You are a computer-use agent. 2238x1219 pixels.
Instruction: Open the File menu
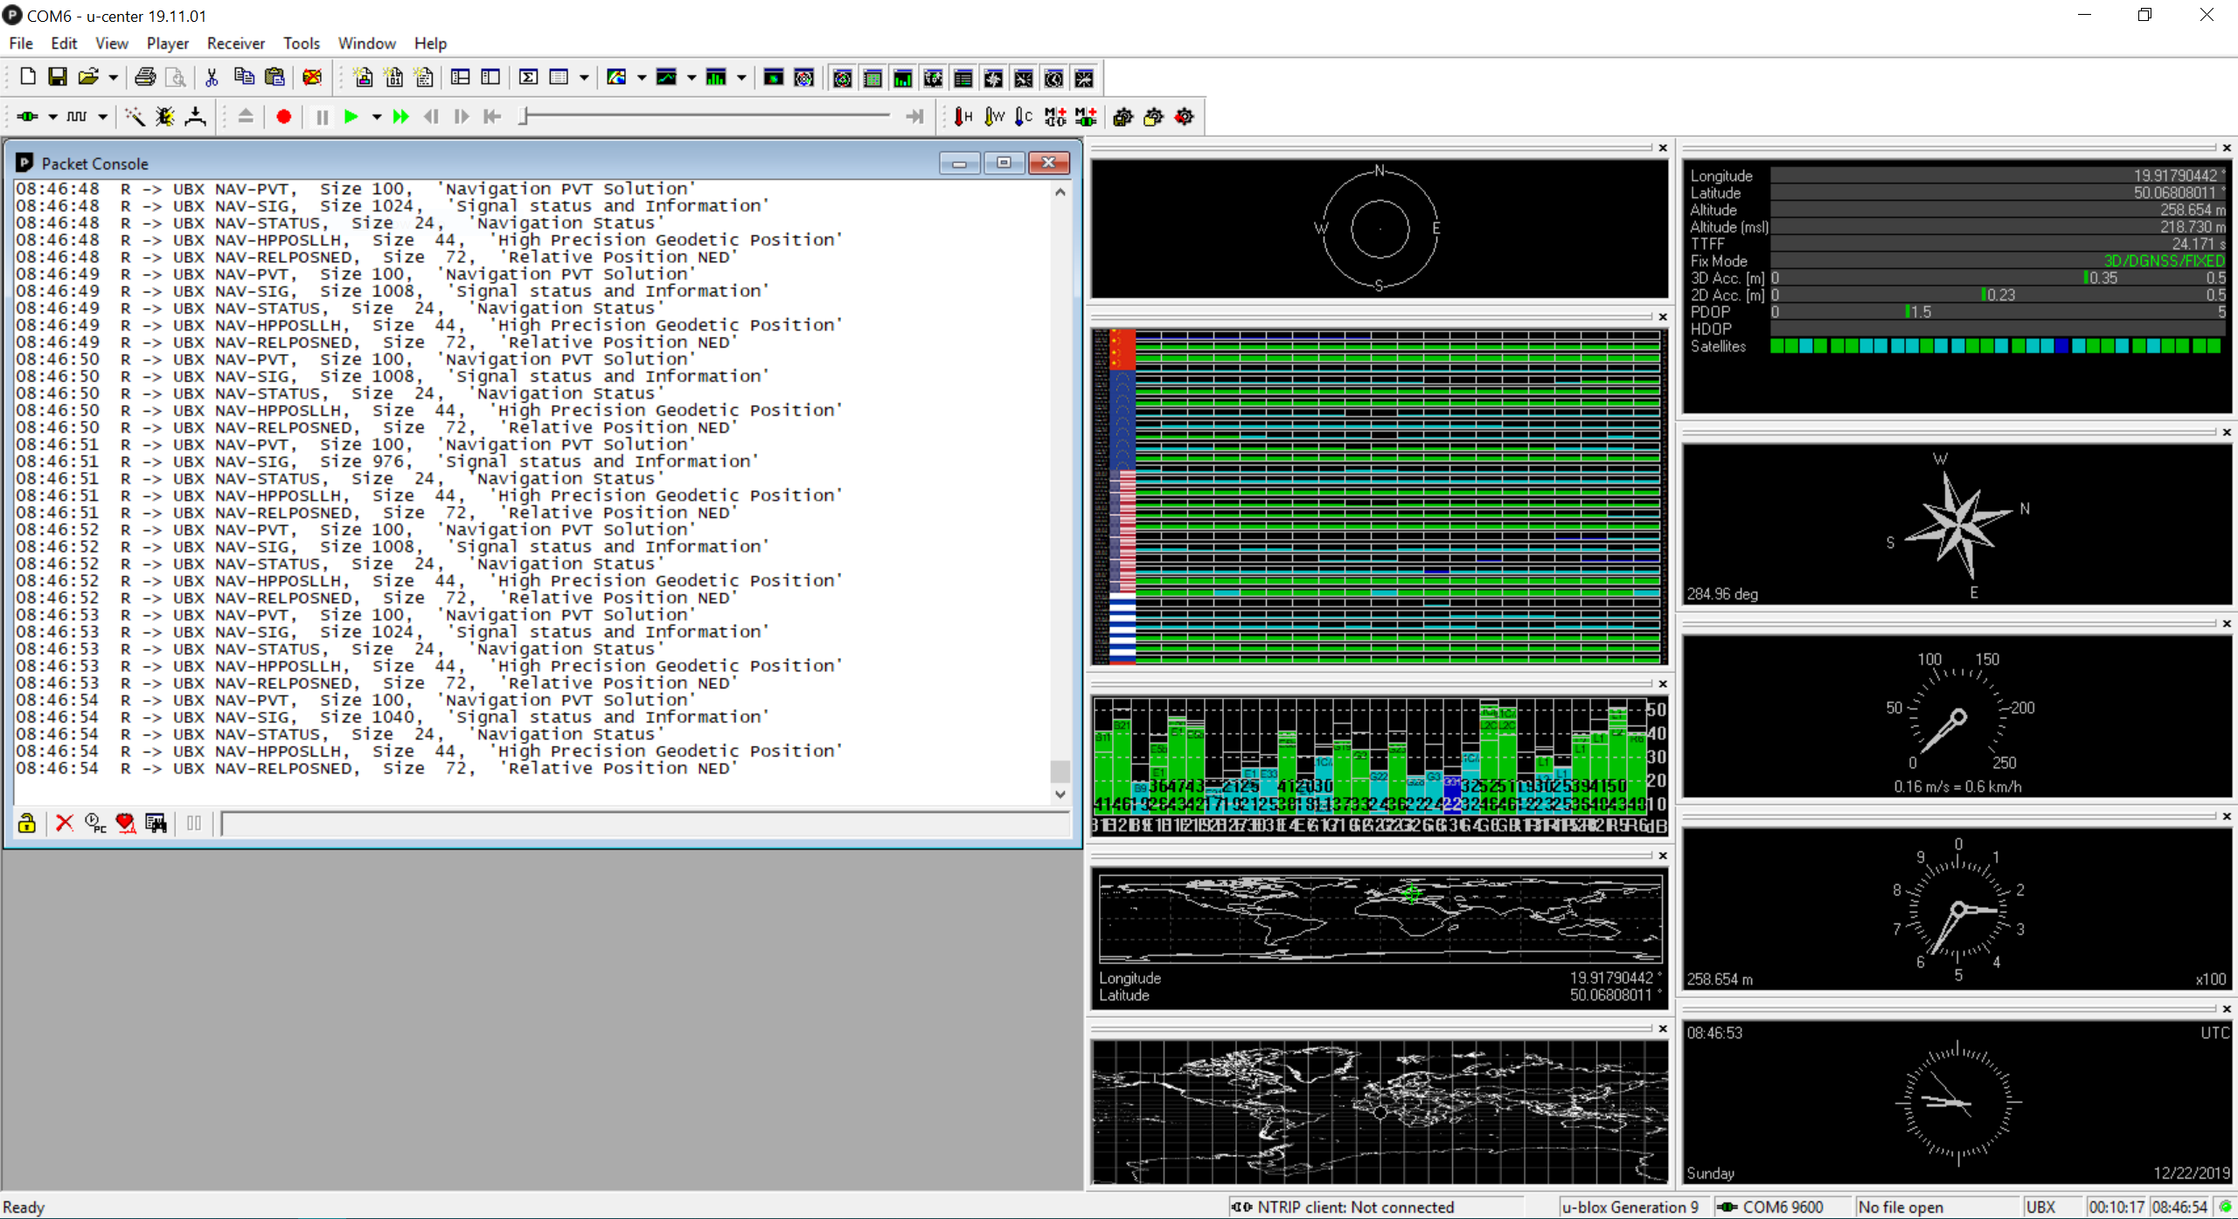tap(21, 43)
